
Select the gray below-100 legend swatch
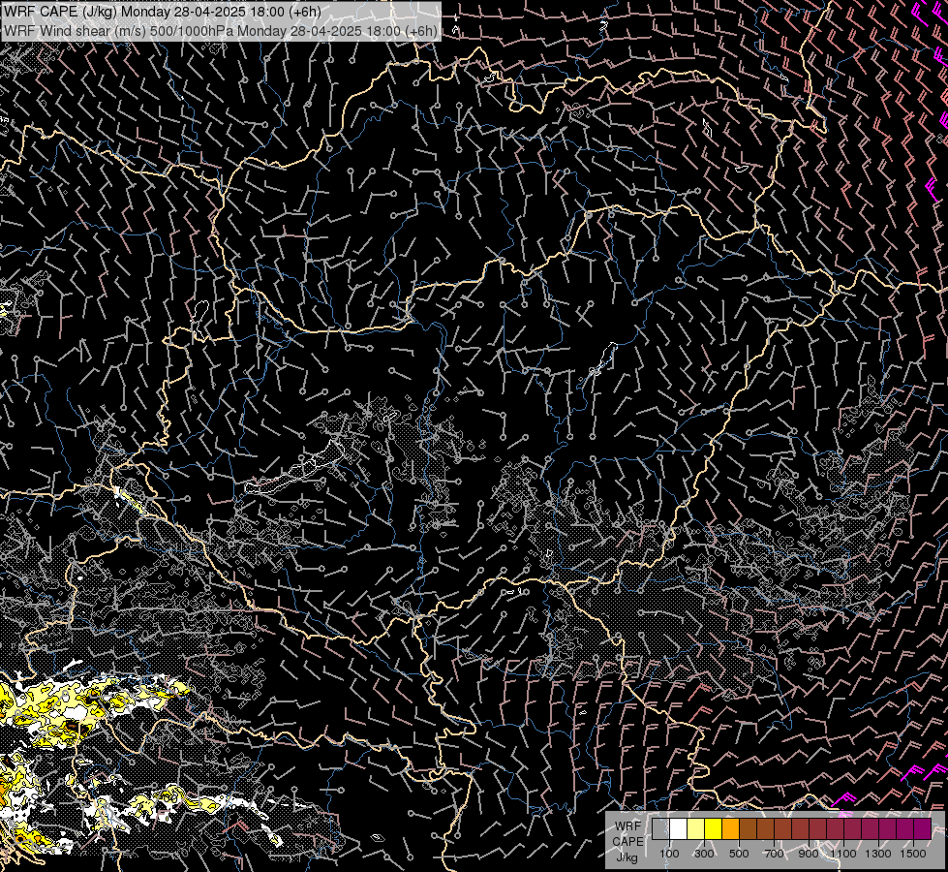[x=660, y=828]
